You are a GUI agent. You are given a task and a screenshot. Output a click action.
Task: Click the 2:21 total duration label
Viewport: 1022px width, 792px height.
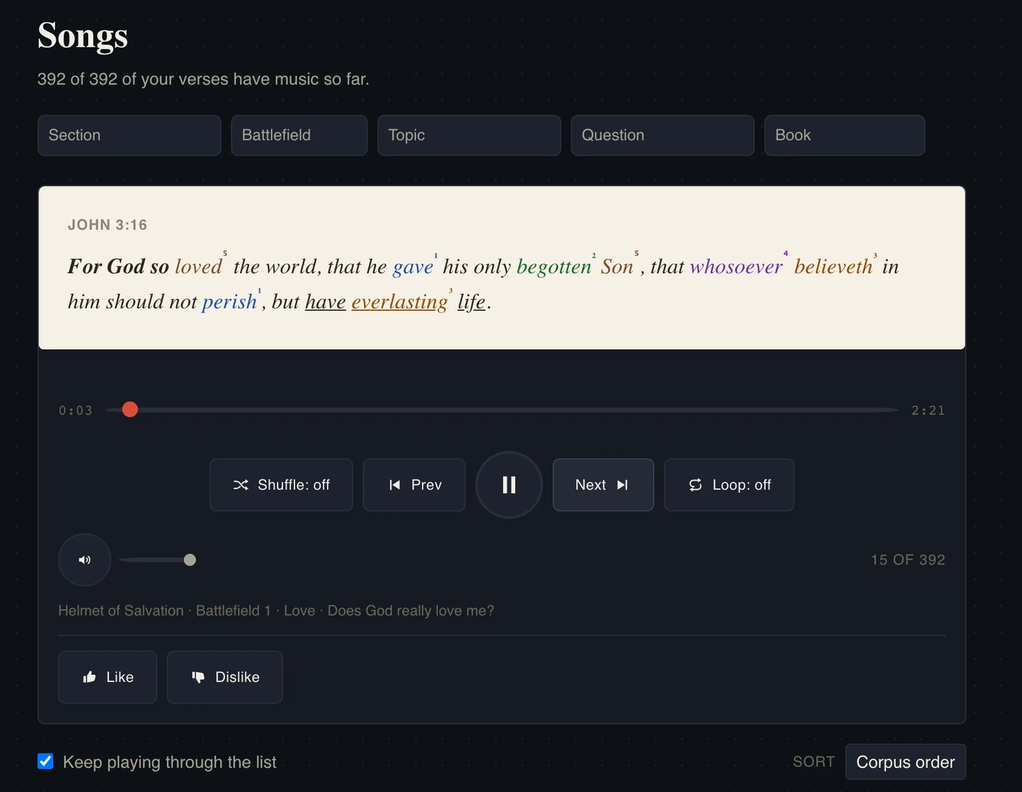click(x=928, y=411)
